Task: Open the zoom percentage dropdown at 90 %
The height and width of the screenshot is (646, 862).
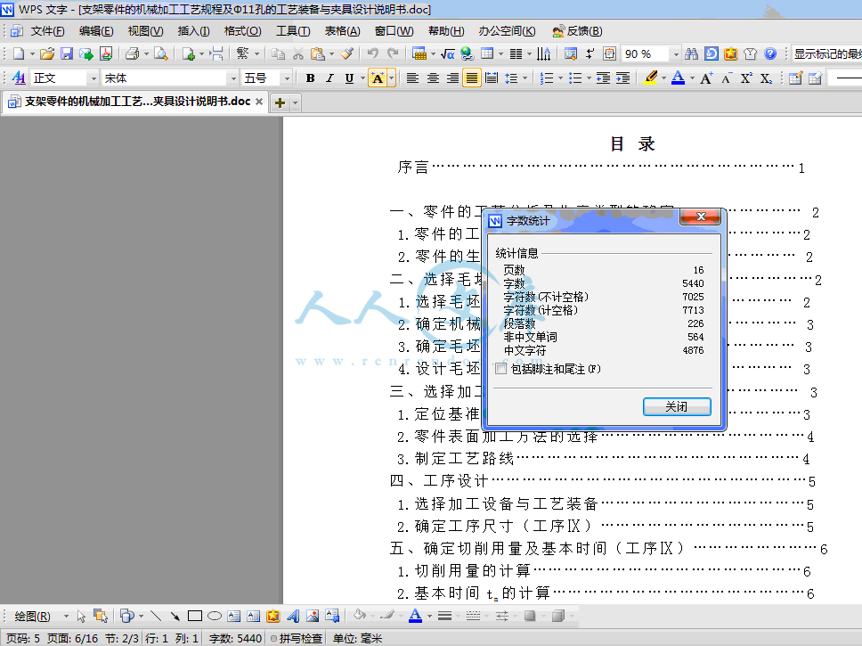Action: (x=676, y=54)
